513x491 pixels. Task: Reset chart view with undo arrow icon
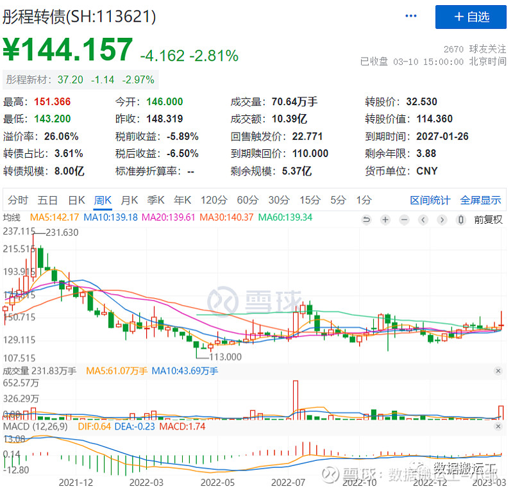point(366,220)
